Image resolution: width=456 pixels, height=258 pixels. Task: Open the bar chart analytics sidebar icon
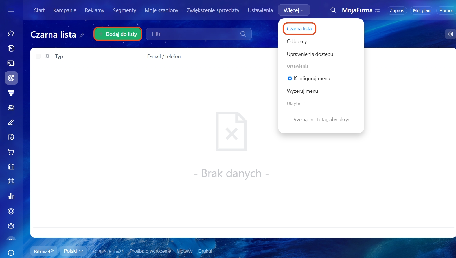point(11,196)
